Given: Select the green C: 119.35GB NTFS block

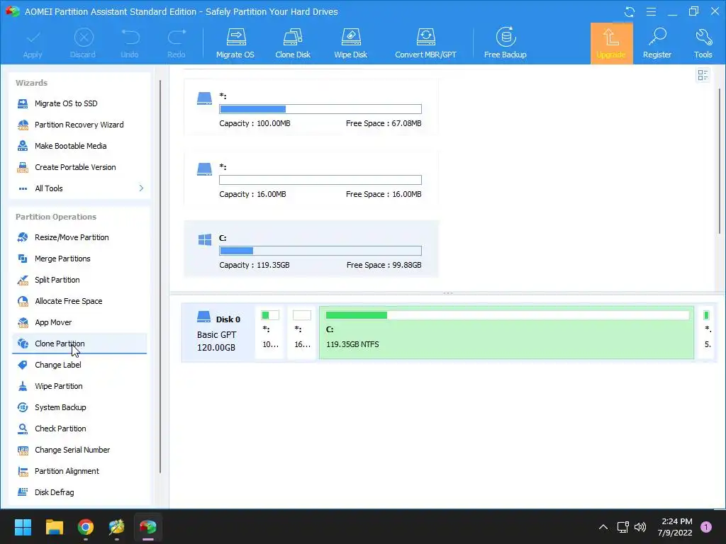Looking at the screenshot, I should click(x=506, y=333).
